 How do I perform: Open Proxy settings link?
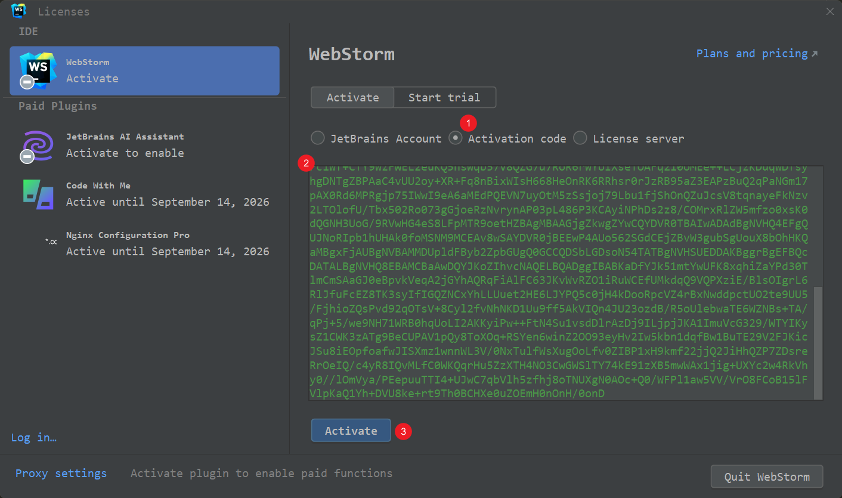(61, 473)
